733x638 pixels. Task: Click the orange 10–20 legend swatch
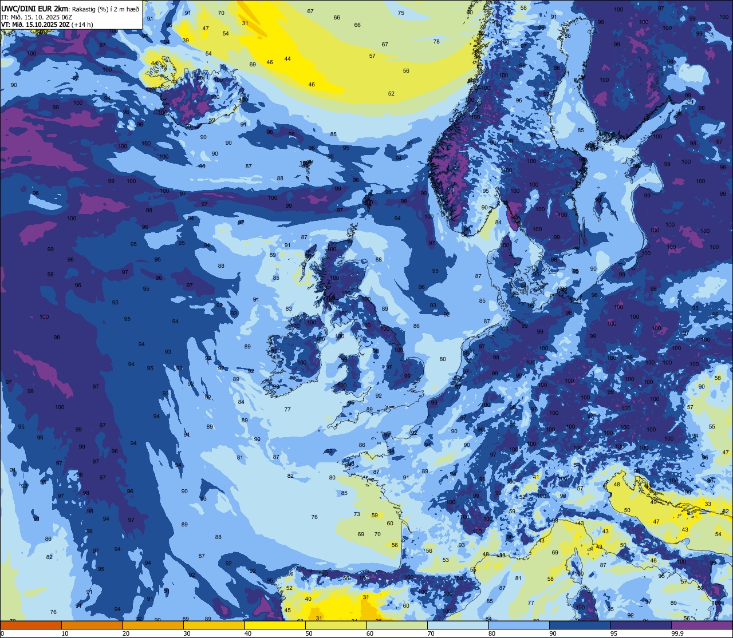92,625
